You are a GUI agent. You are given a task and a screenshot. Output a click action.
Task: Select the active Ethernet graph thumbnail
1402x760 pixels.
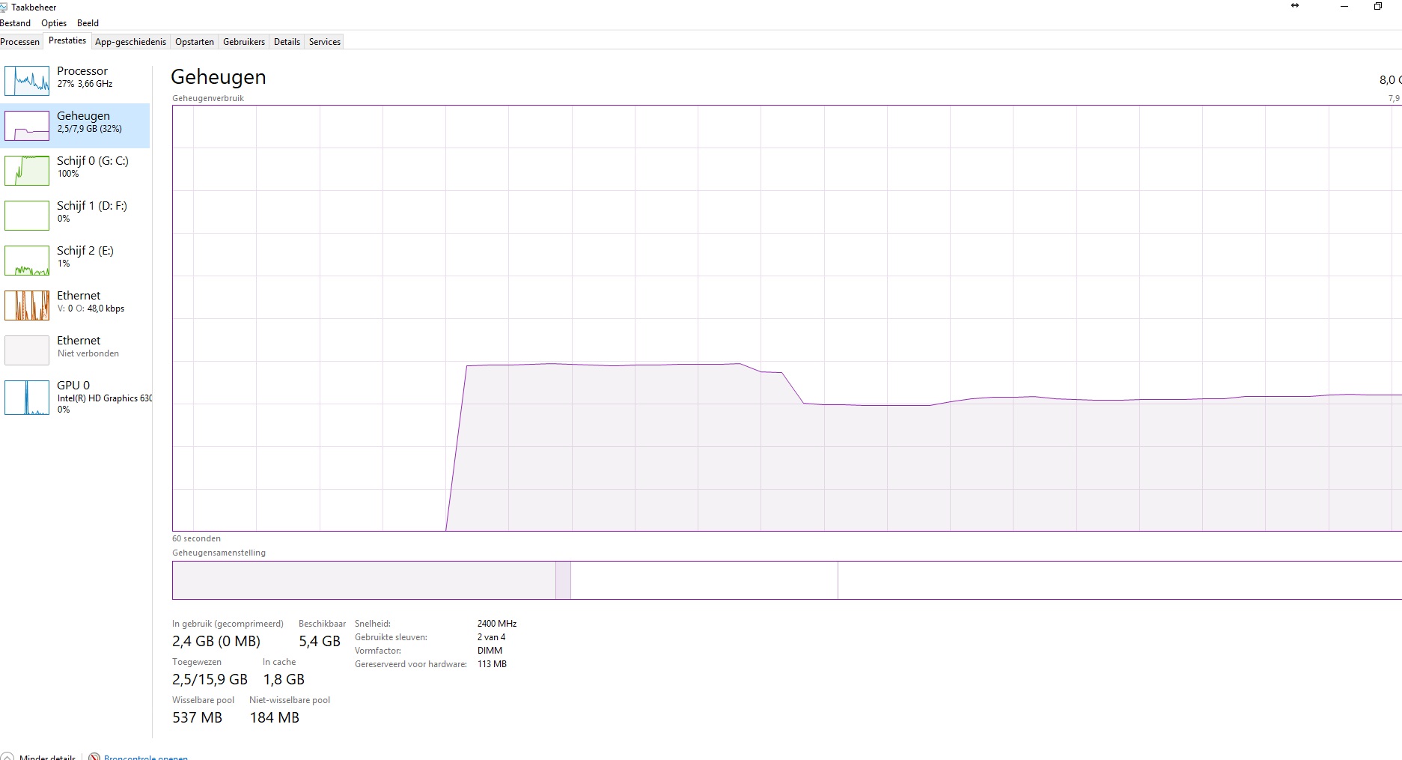[x=27, y=305]
